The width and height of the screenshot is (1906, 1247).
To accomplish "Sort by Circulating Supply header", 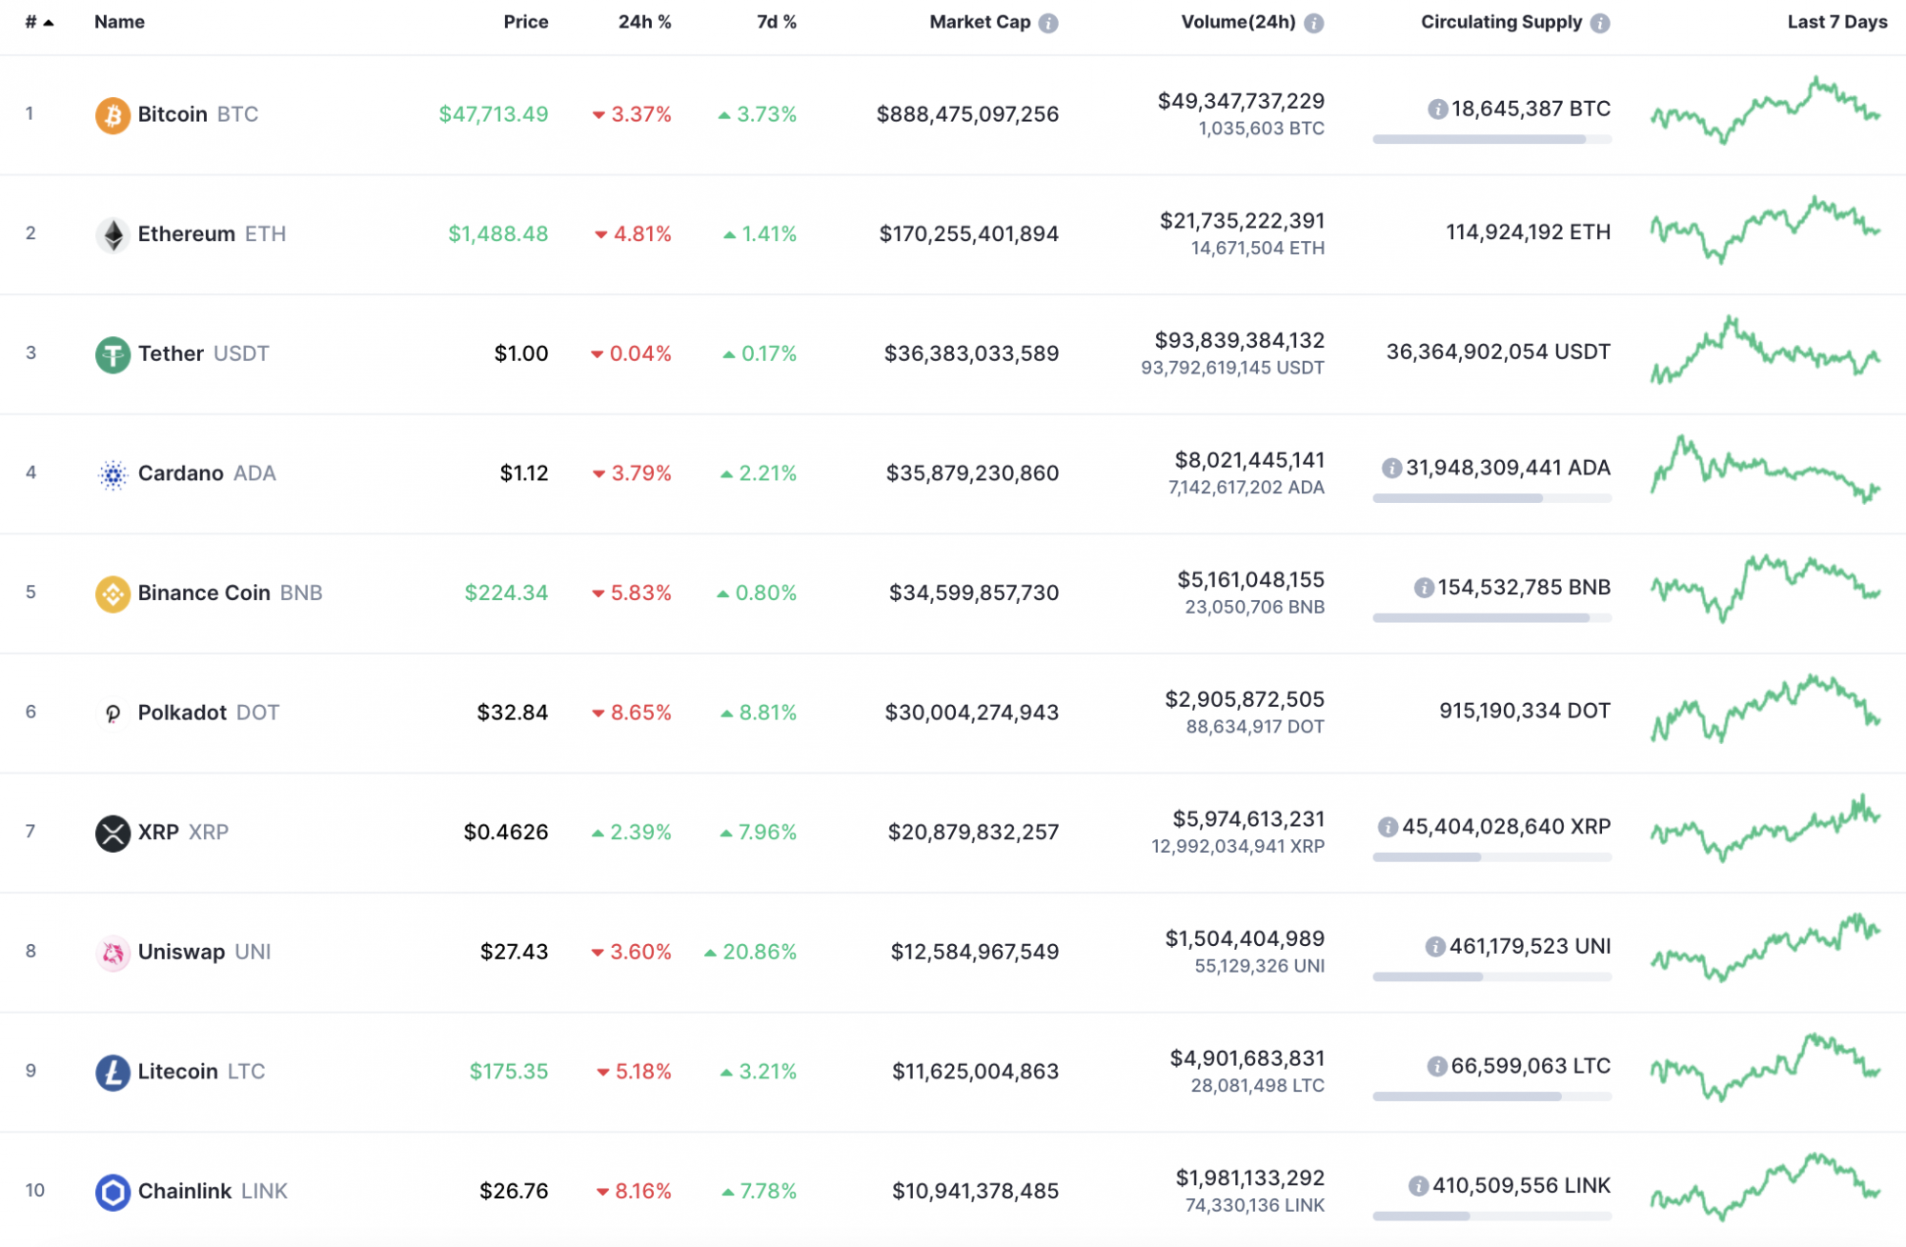I will pyautogui.click(x=1501, y=22).
